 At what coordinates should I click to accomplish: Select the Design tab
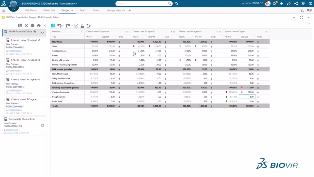click(65, 10)
